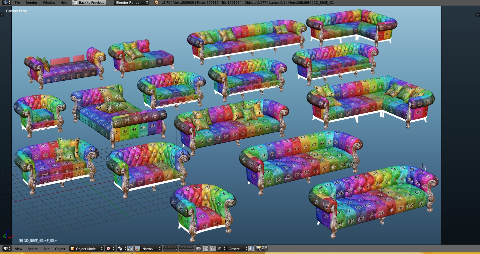The width and height of the screenshot is (480, 254).
Task: Open the Object menu
Action: pyautogui.click(x=60, y=249)
